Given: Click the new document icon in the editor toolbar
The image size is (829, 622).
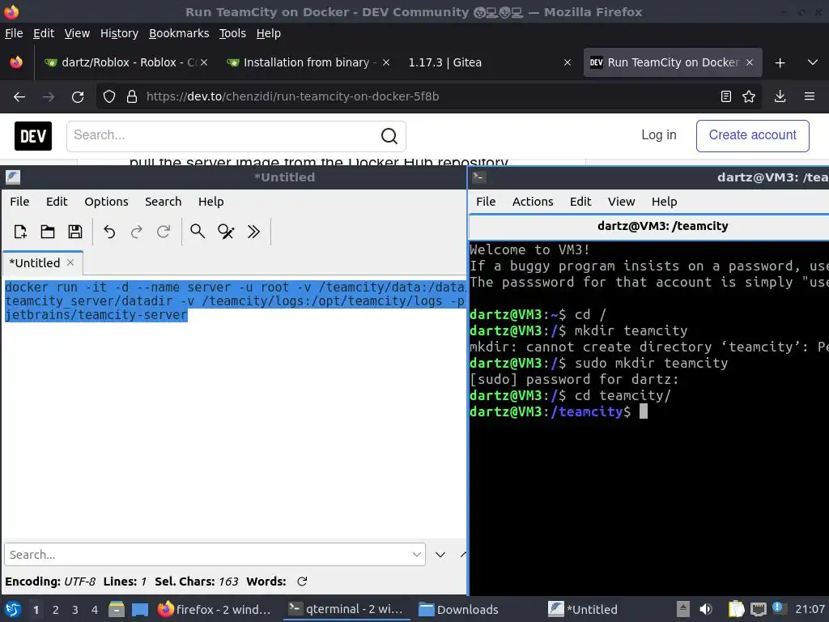Looking at the screenshot, I should (20, 232).
